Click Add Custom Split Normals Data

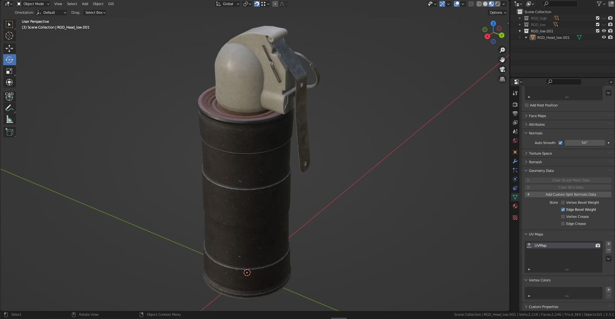(x=570, y=194)
